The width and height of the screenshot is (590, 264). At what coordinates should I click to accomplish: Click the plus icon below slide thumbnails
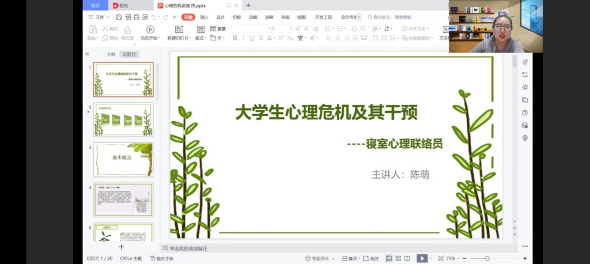(121, 247)
